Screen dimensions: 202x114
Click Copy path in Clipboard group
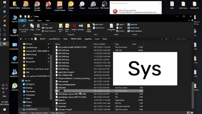point(47,28)
